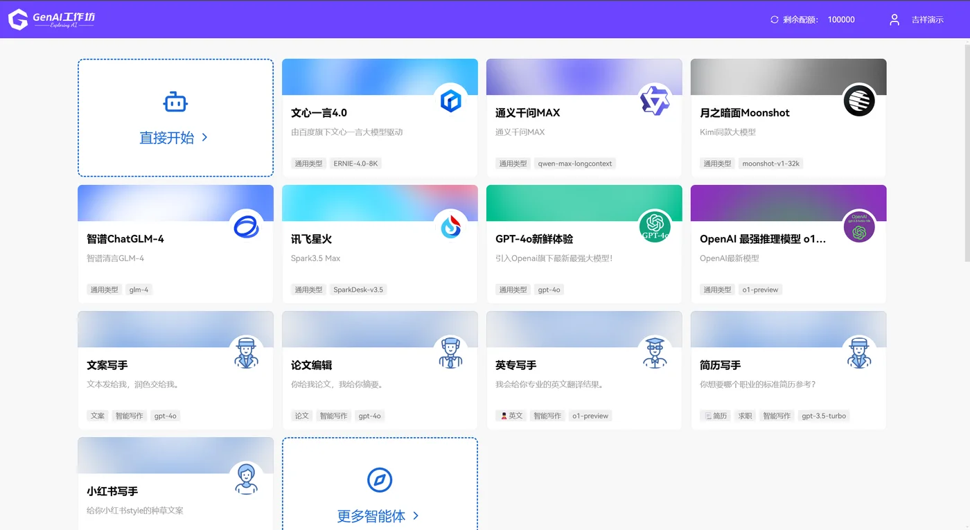This screenshot has height=530, width=970.
Task: Click the OpenAI o1 purple logo icon
Action: pyautogui.click(x=859, y=227)
